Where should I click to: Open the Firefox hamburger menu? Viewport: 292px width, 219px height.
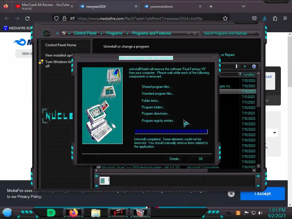(x=285, y=18)
